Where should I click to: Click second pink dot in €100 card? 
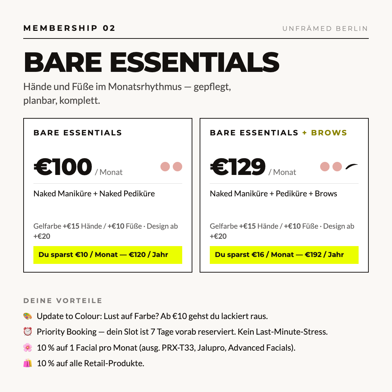[x=177, y=167]
